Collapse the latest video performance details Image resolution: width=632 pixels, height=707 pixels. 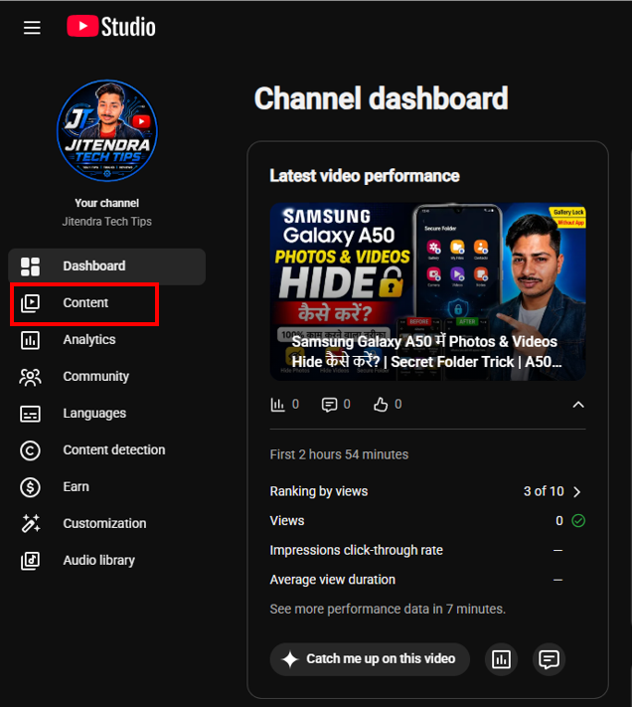click(578, 405)
